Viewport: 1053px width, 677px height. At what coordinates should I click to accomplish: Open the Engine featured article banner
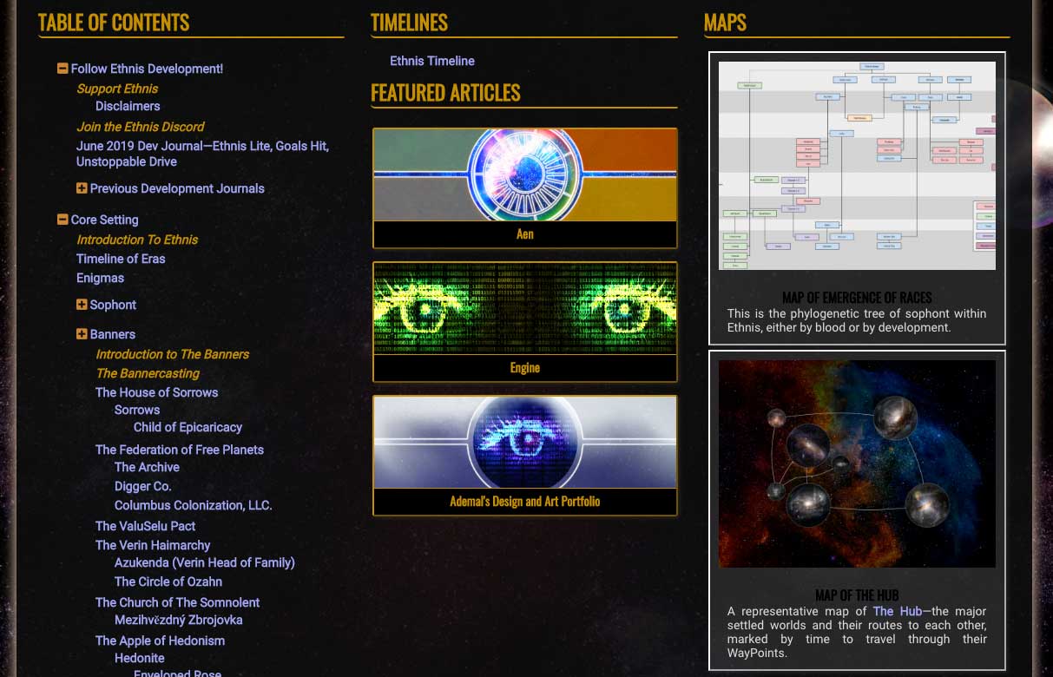[524, 321]
